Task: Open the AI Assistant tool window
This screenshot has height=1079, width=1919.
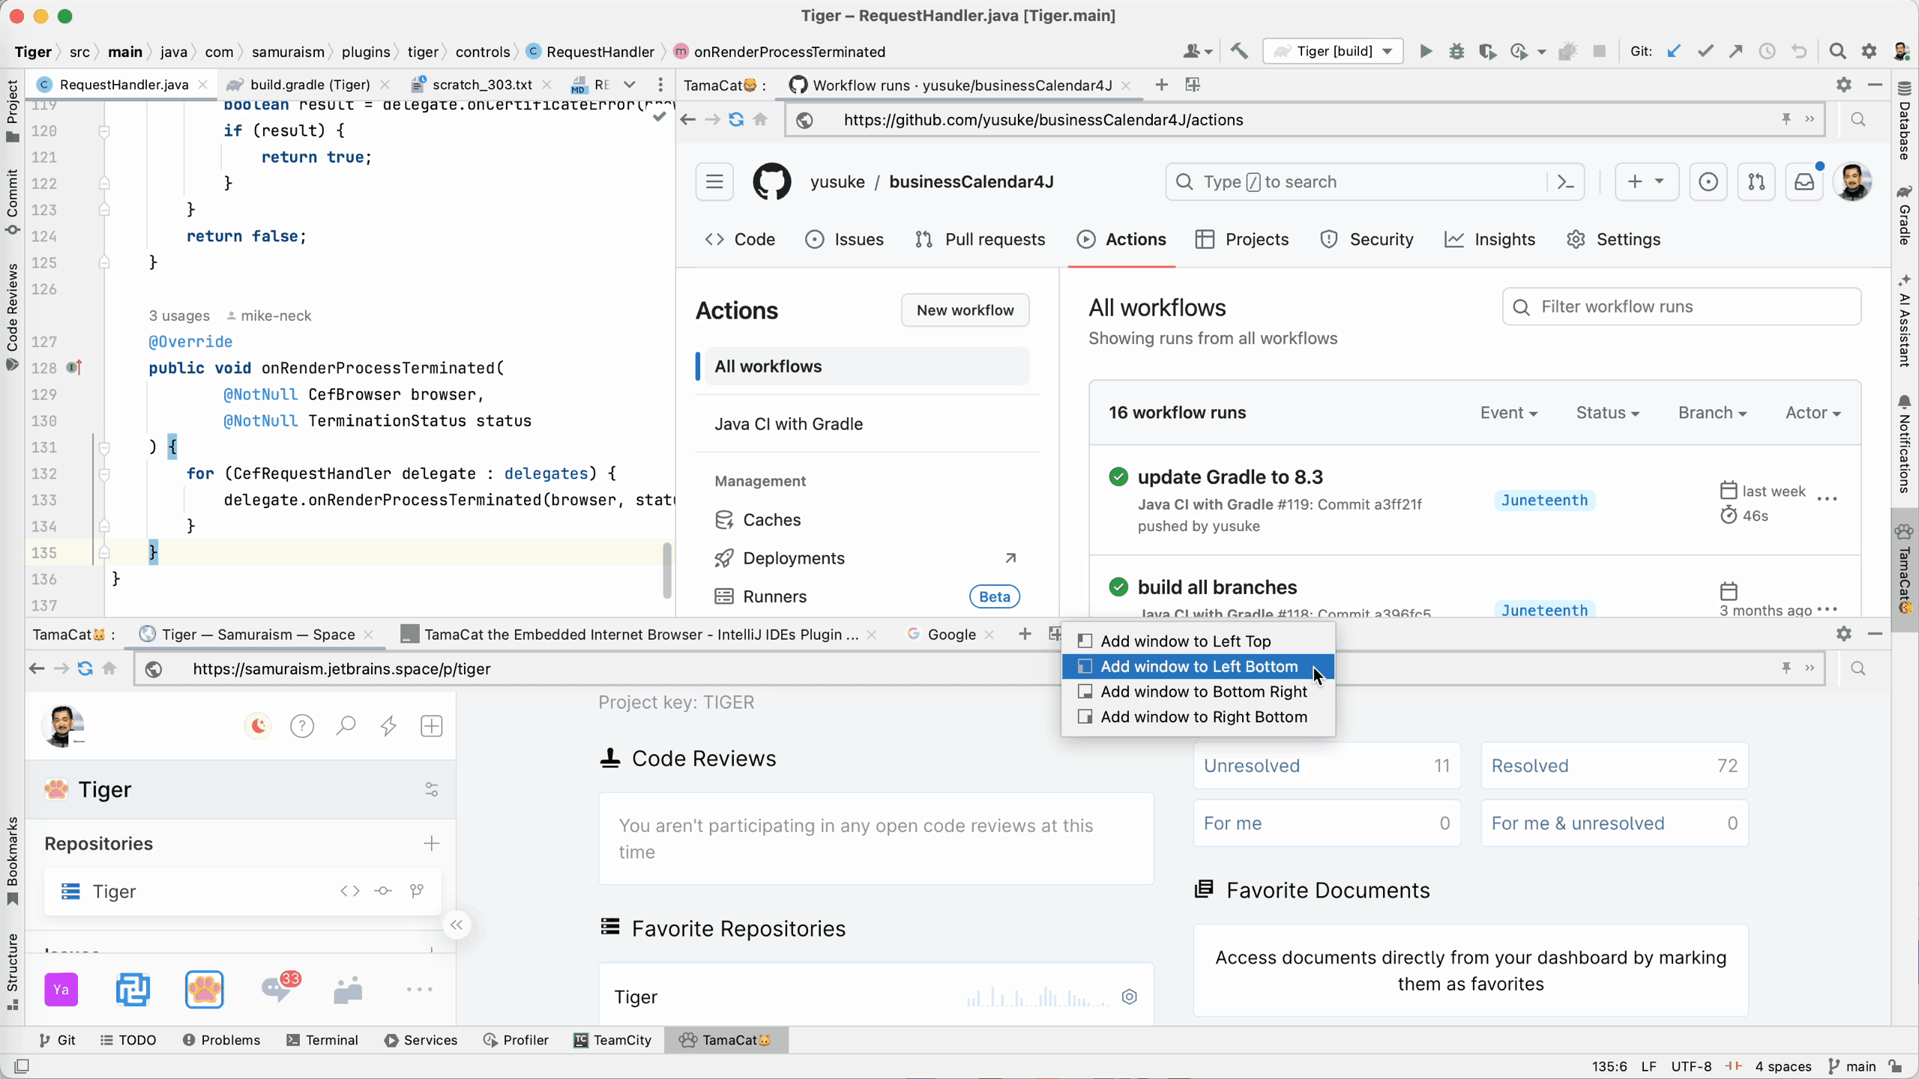Action: 1905,321
